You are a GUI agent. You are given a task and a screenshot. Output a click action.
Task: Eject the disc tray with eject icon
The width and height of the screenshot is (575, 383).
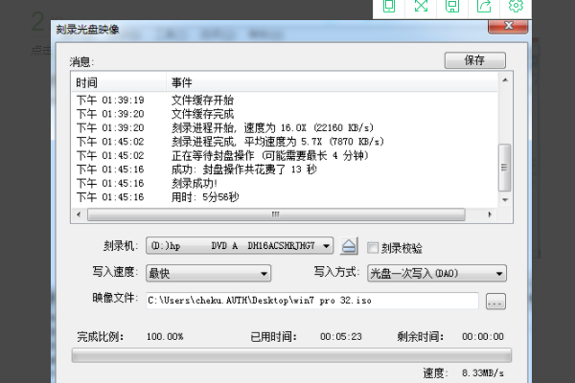(x=349, y=245)
